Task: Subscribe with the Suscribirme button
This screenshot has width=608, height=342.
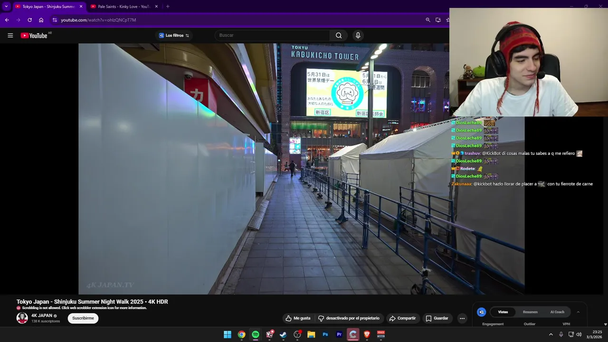Action: [x=83, y=318]
